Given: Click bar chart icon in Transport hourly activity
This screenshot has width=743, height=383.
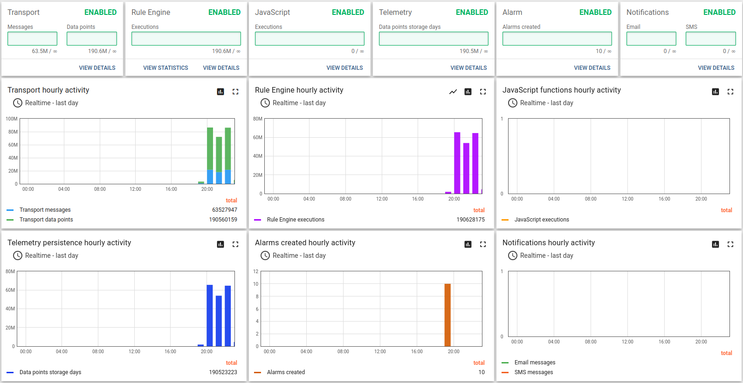Looking at the screenshot, I should (x=220, y=92).
